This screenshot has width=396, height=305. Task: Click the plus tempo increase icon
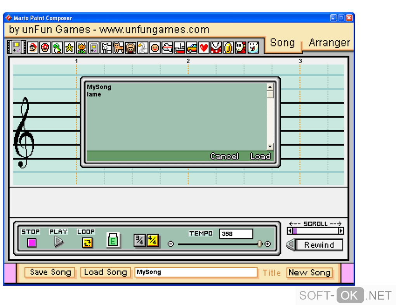268,244
